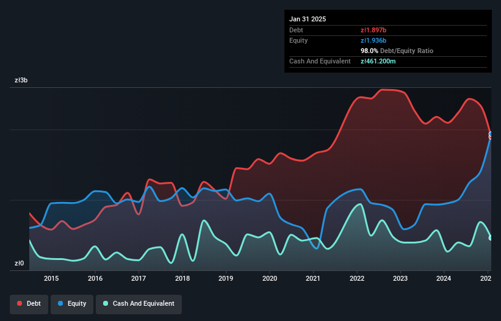Select the 2017 x-axis label
The width and height of the screenshot is (501, 321).
[139, 278]
